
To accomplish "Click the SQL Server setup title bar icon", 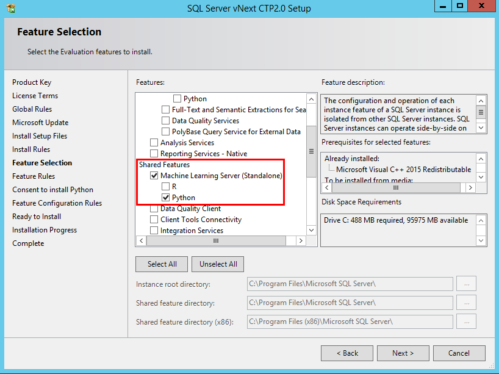I will click(11, 8).
